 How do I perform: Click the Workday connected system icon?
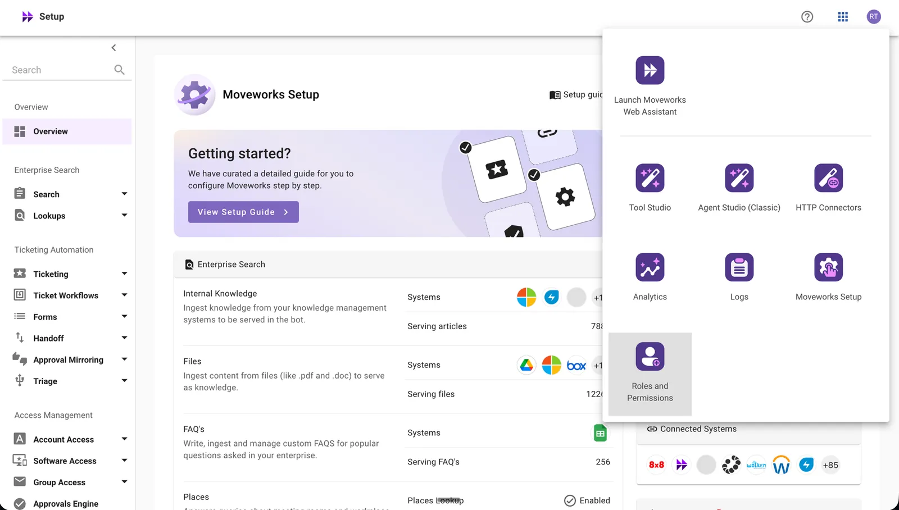point(782,465)
